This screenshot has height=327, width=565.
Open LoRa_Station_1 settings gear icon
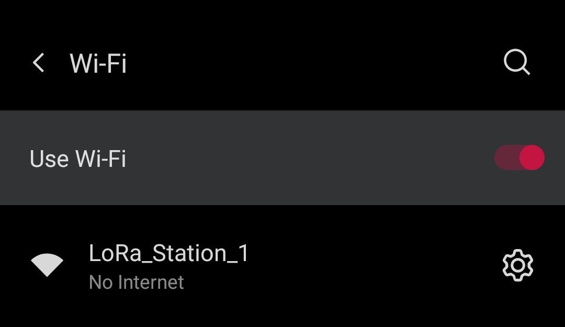click(518, 265)
